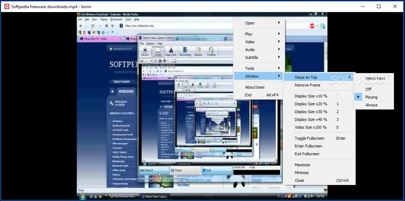
Task: Click the red ABP icon in Firefox
Action: (312, 26)
